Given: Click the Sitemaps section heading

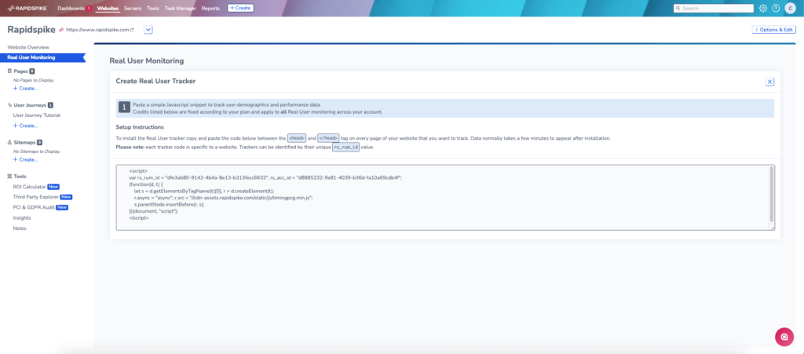Looking at the screenshot, I should coord(24,142).
